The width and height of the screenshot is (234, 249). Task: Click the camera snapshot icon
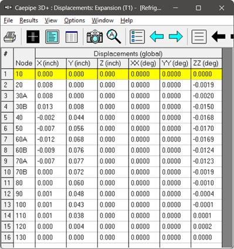click(94, 37)
